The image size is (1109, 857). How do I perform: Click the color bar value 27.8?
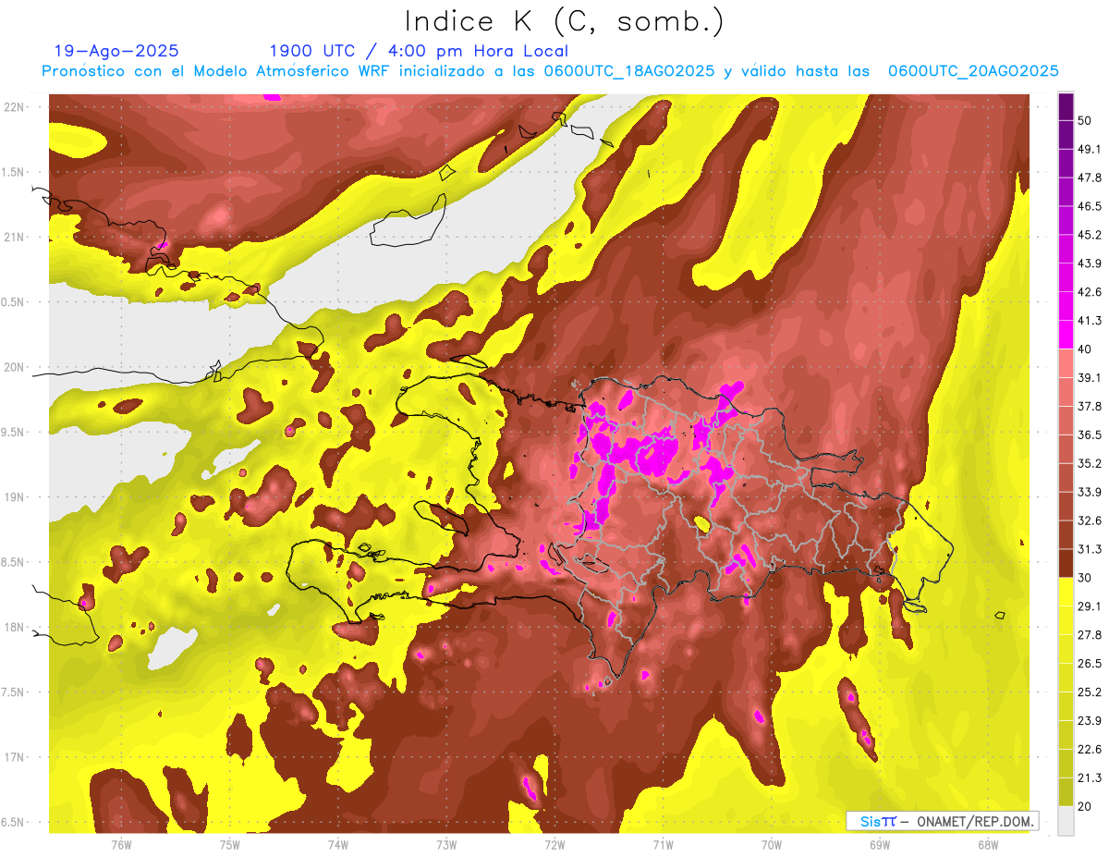(1090, 635)
